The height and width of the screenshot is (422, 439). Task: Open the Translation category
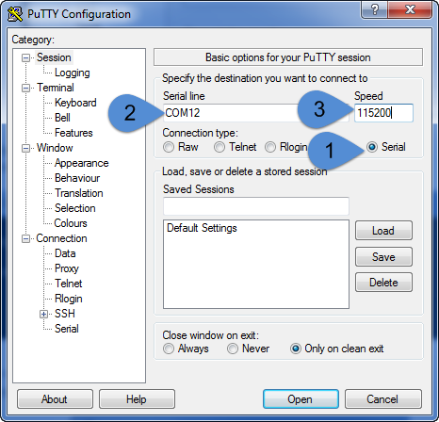[x=78, y=193]
